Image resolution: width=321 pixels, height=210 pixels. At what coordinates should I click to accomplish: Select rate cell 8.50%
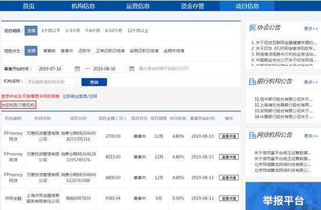178,198
